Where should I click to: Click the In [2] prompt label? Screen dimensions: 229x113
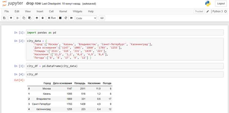click(x=20, y=41)
